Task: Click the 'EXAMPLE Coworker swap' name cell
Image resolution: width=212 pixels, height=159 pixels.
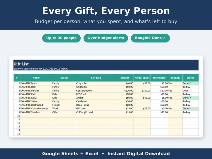Action: [x=36, y=109]
